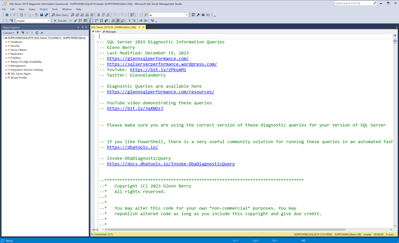This screenshot has height=243, width=399.
Task: Switch output to Results to Text
Action: coord(113,21)
